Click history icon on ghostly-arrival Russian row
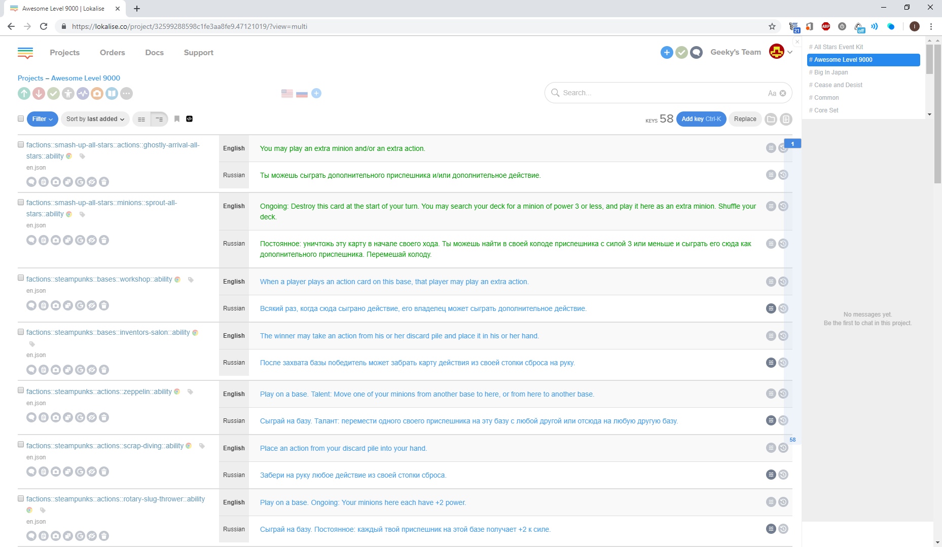 coord(783,175)
